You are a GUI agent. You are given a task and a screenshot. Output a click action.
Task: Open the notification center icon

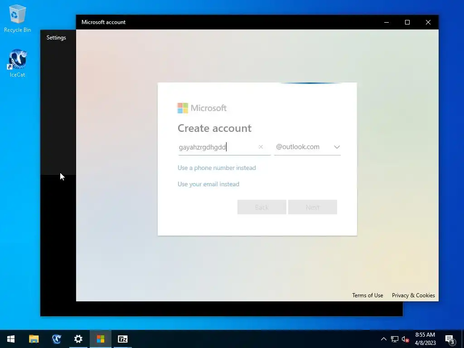(450, 339)
